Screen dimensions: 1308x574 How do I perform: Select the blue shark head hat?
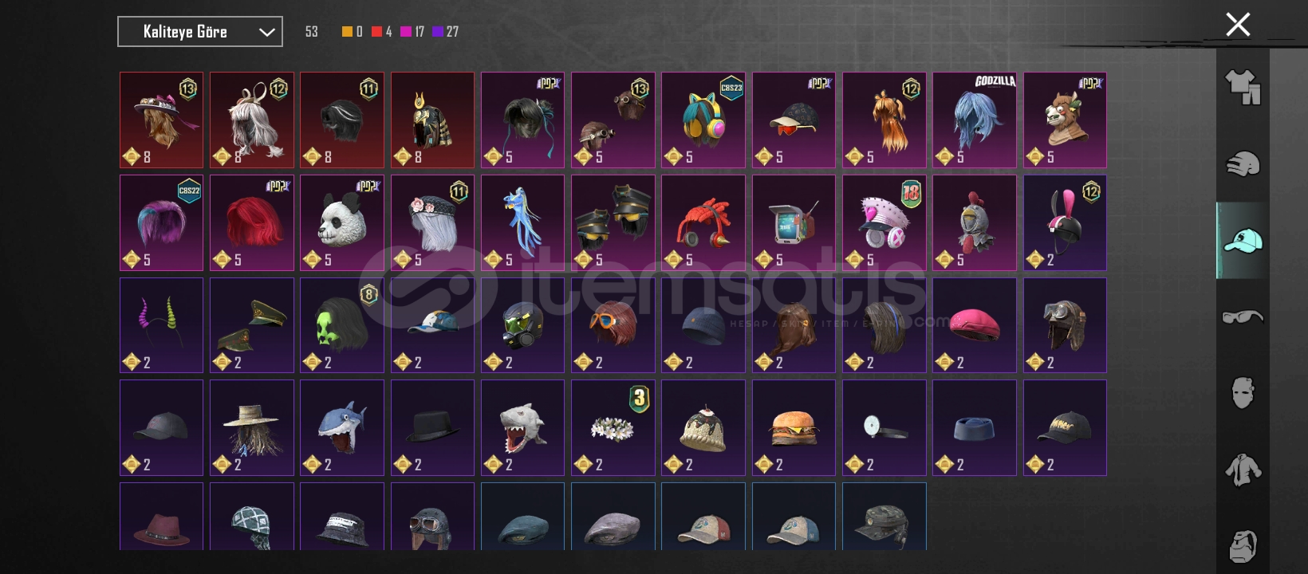coord(342,427)
